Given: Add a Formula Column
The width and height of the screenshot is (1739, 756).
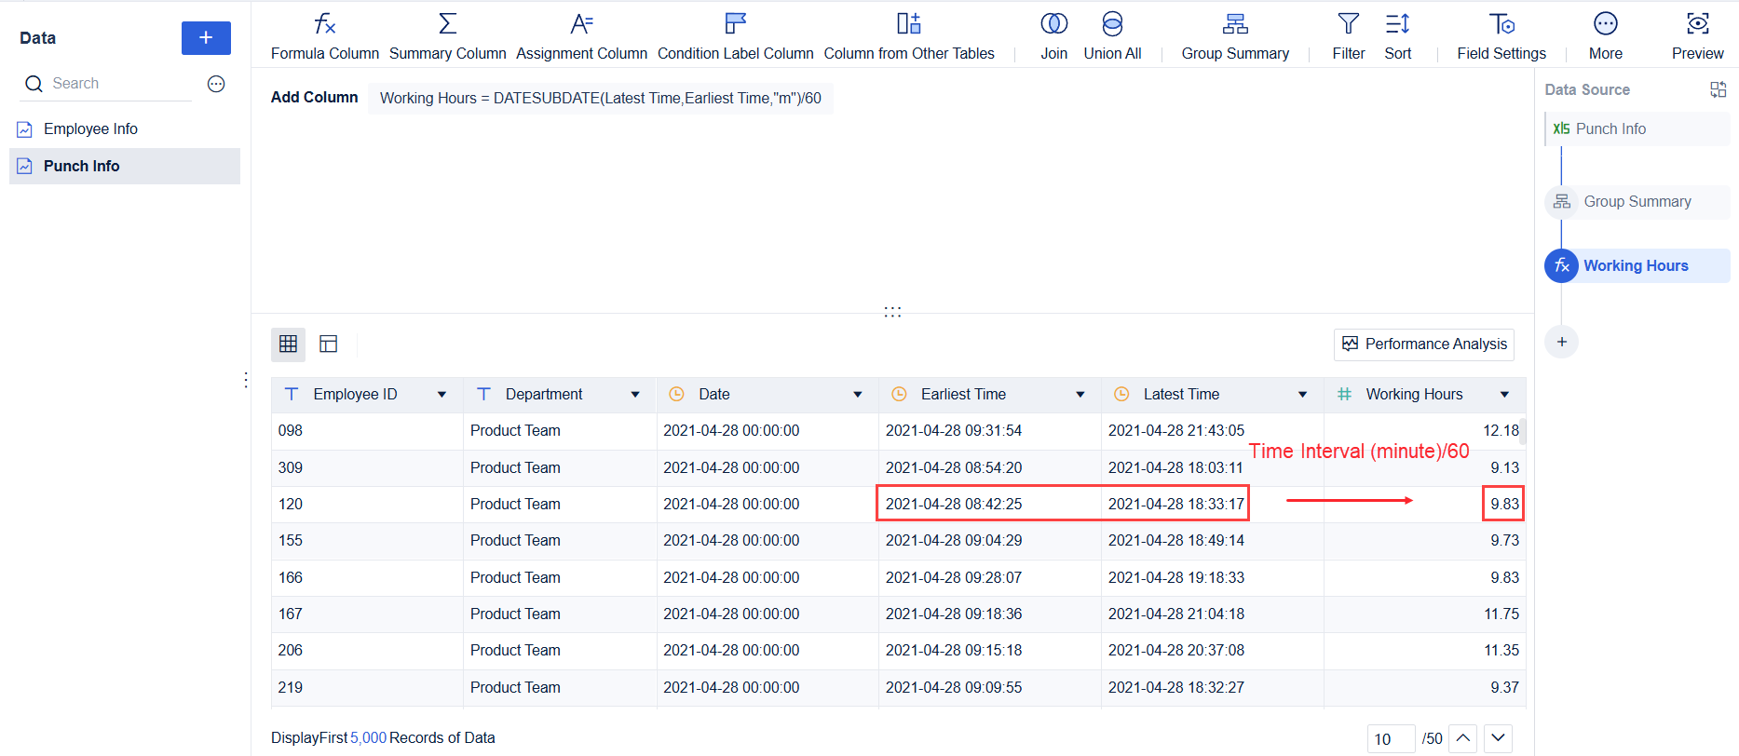Looking at the screenshot, I should tap(324, 36).
